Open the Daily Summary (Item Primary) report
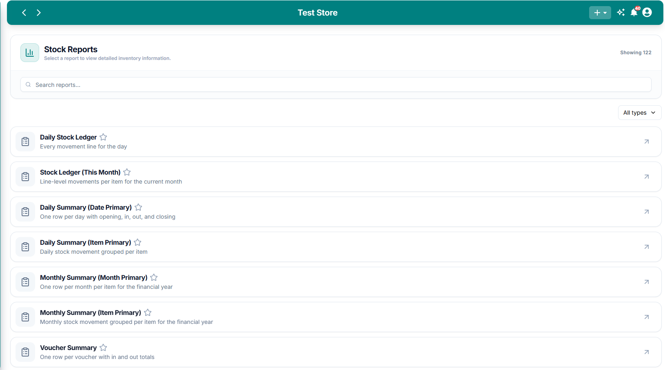665x370 pixels. tap(336, 247)
